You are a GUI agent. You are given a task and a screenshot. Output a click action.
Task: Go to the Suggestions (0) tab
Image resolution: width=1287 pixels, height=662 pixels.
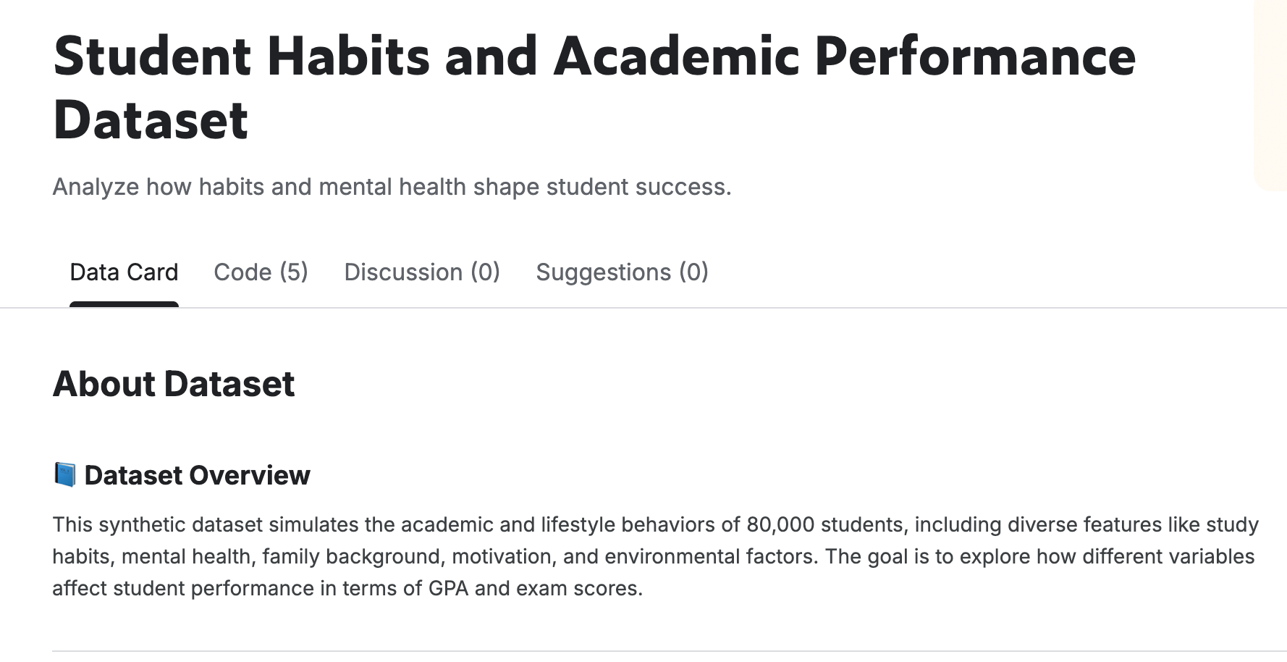click(x=622, y=272)
